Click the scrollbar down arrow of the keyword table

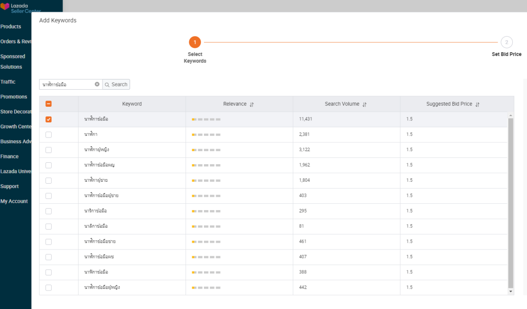coord(510,291)
